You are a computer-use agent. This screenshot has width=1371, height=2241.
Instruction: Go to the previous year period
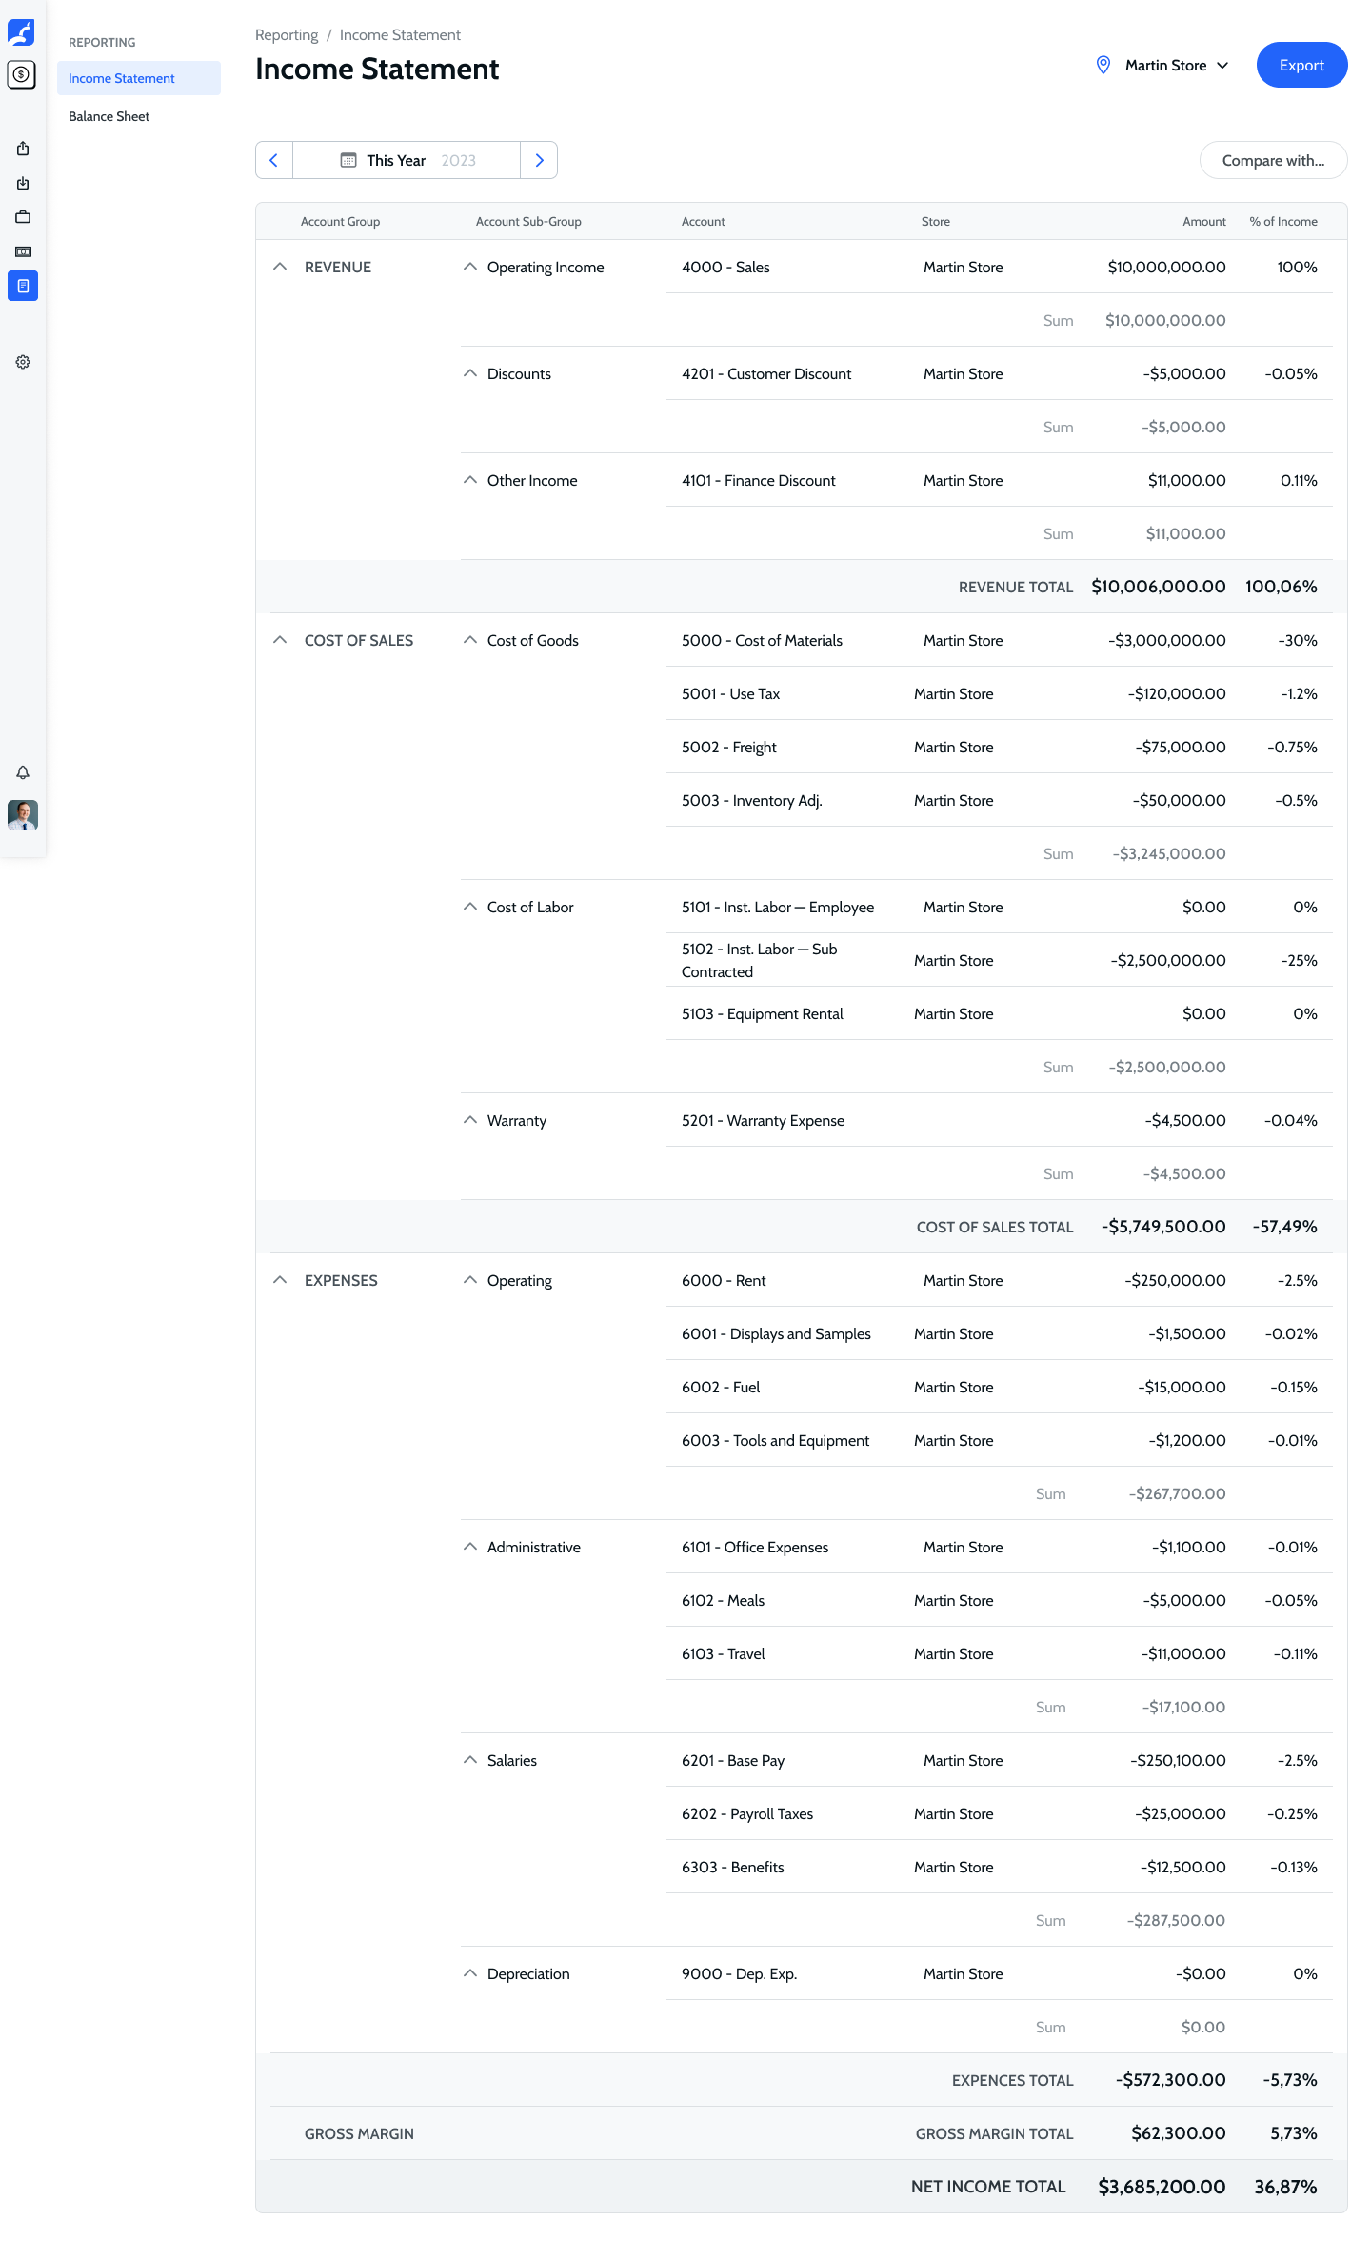[x=274, y=160]
